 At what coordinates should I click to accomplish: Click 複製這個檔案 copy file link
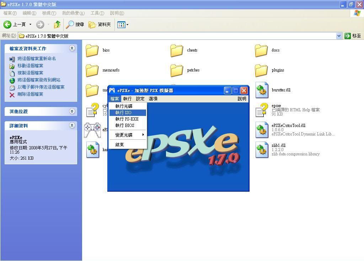[x=31, y=73]
